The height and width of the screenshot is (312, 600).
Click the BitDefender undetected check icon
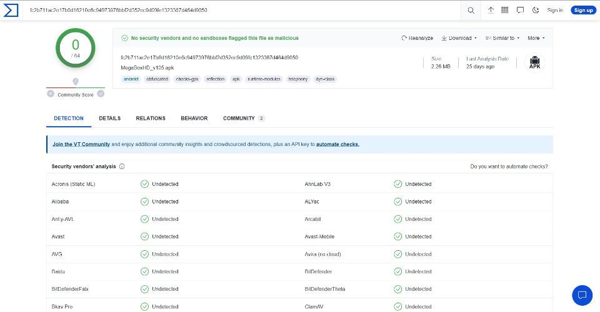click(x=398, y=271)
